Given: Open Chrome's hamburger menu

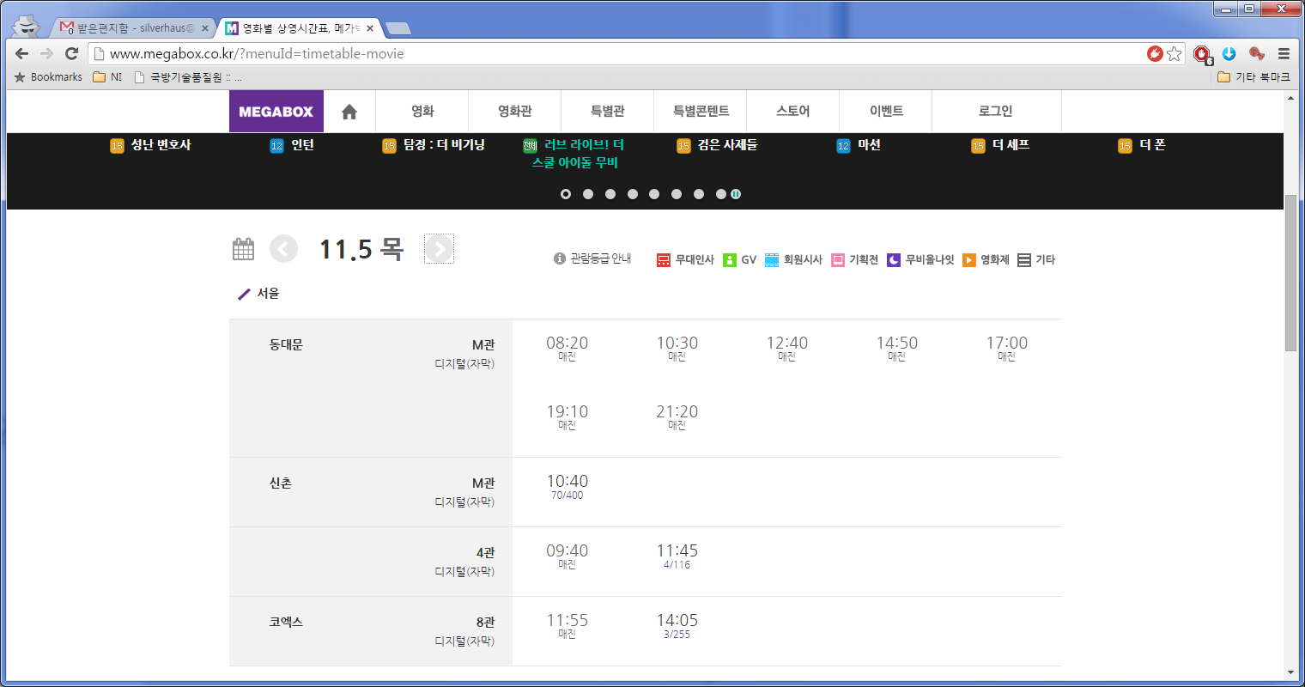Looking at the screenshot, I should 1284,53.
